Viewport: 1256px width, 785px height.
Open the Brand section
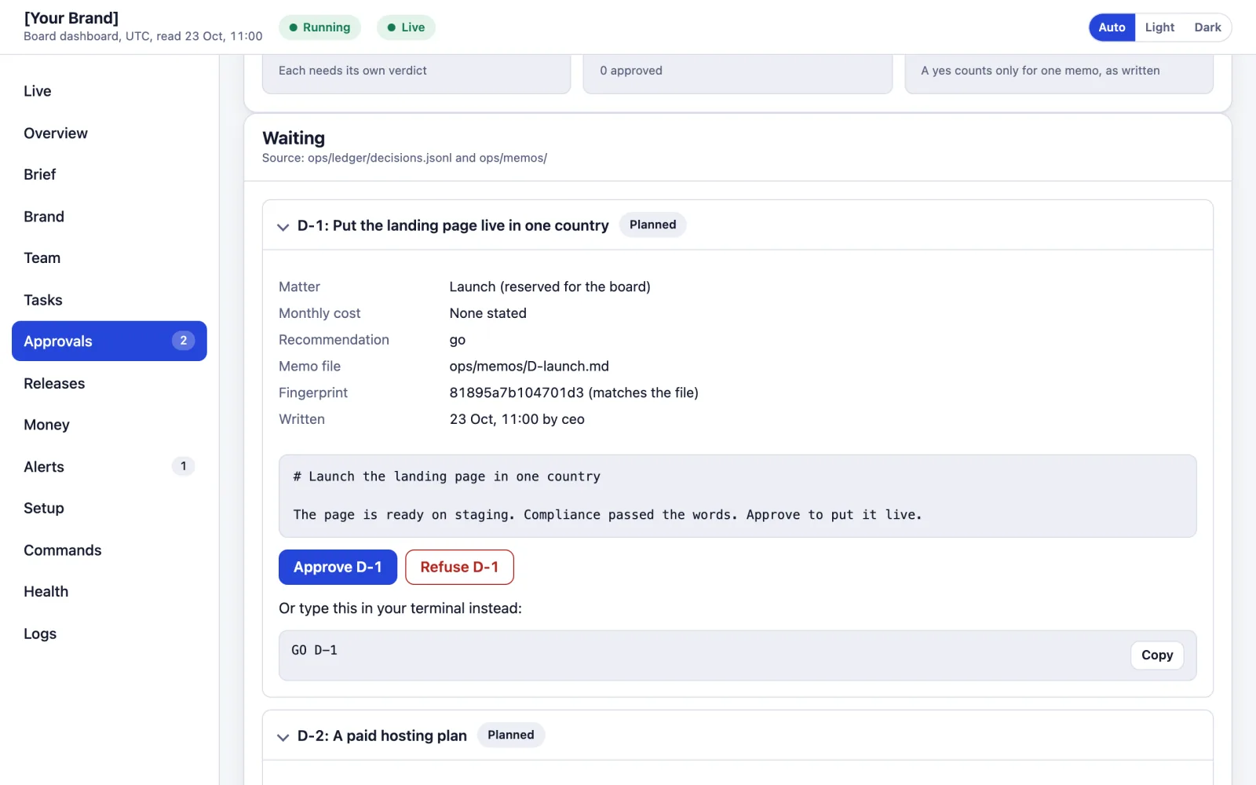(x=109, y=217)
